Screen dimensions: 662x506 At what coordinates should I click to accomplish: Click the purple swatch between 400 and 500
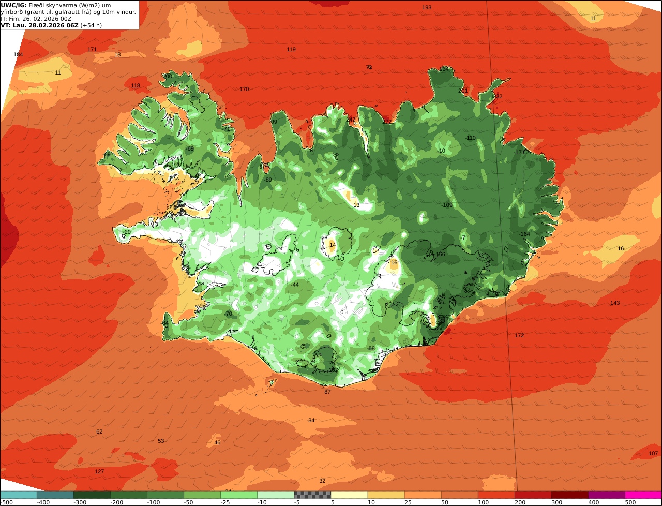(x=606, y=495)
